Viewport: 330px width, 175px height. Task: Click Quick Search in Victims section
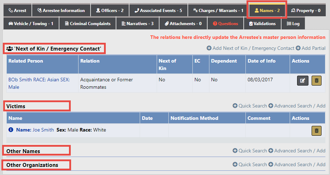250,106
